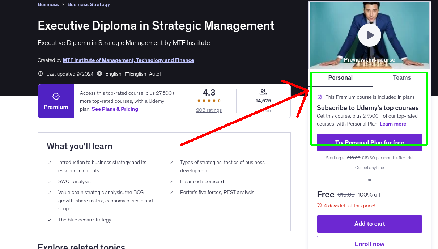Play the course preview video
The height and width of the screenshot is (249, 438).
(370, 35)
